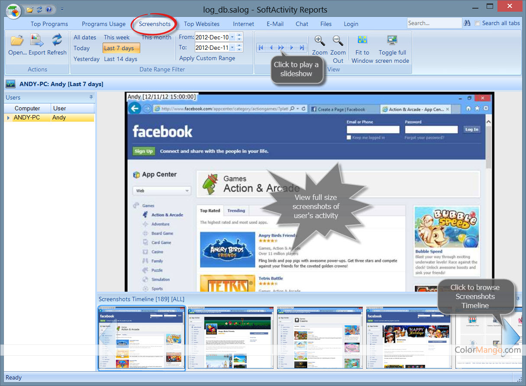
Task: Click the binoculars search icon
Action: (x=467, y=23)
